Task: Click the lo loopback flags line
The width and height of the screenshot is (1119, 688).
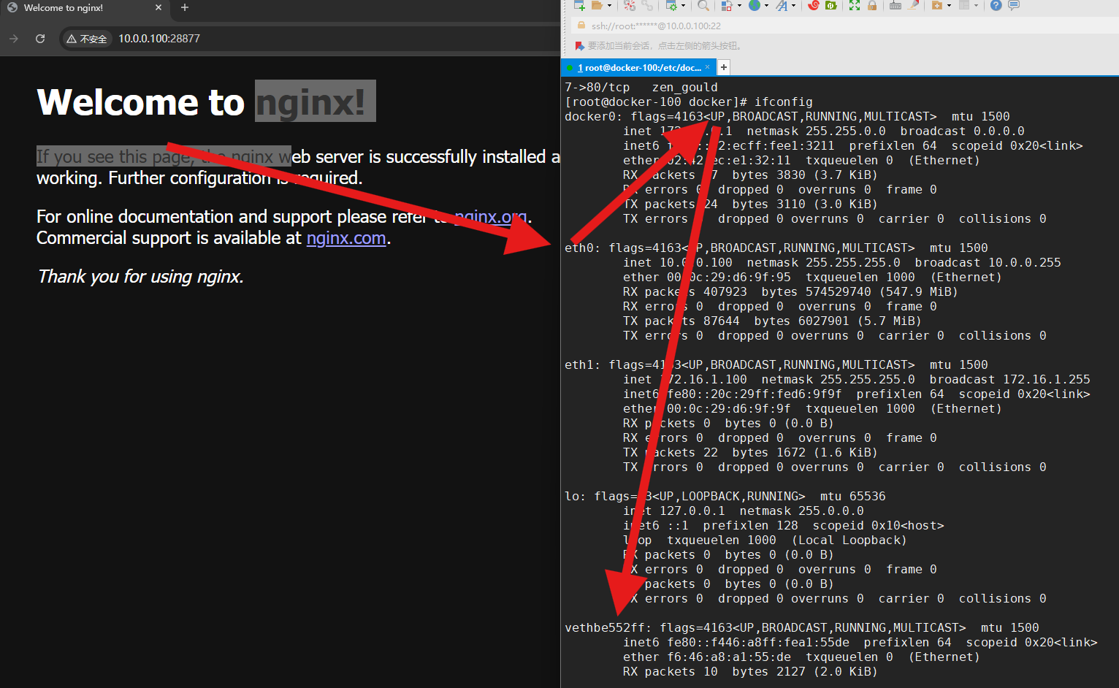Action: tap(725, 497)
